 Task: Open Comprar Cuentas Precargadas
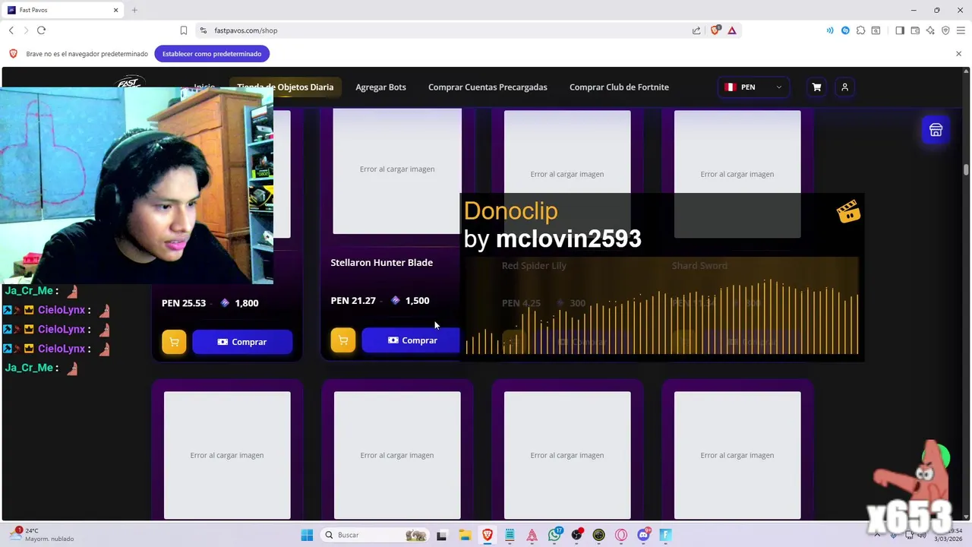pyautogui.click(x=488, y=87)
